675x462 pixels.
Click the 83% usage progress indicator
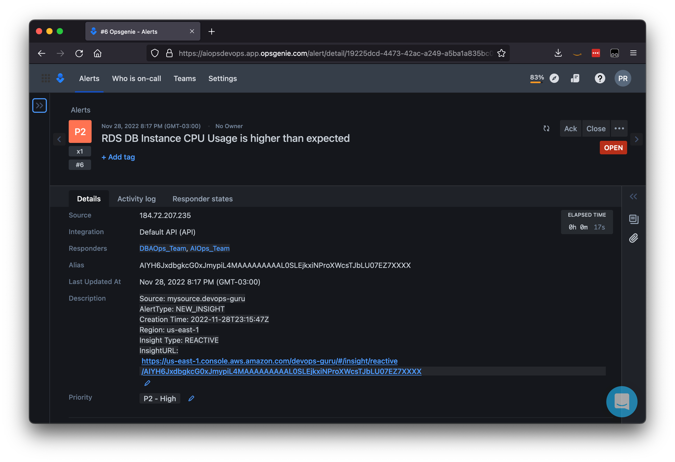click(537, 77)
